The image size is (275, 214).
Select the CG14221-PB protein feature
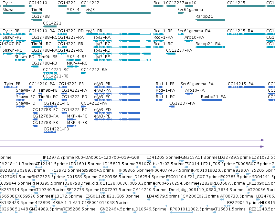(x=50, y=132)
